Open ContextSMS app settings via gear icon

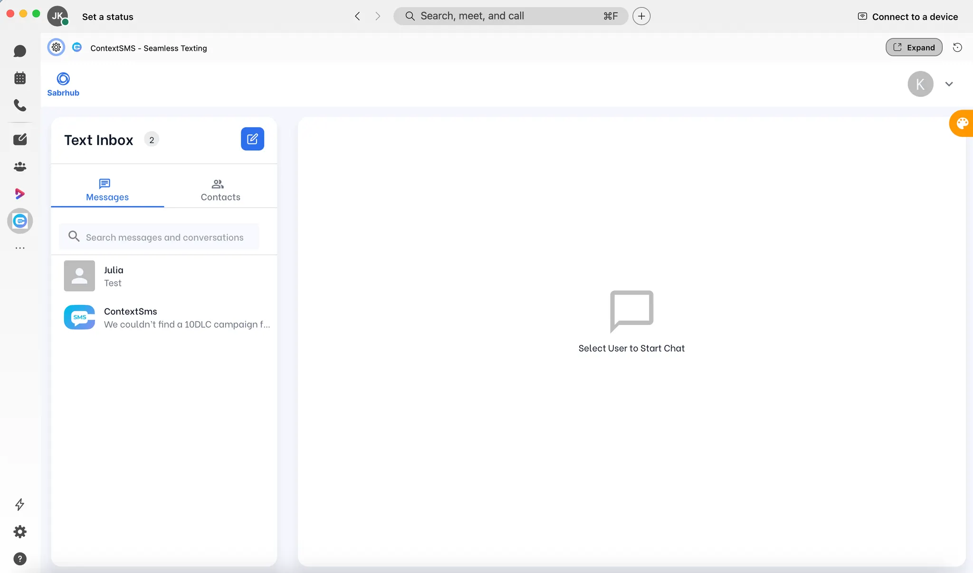coord(56,47)
